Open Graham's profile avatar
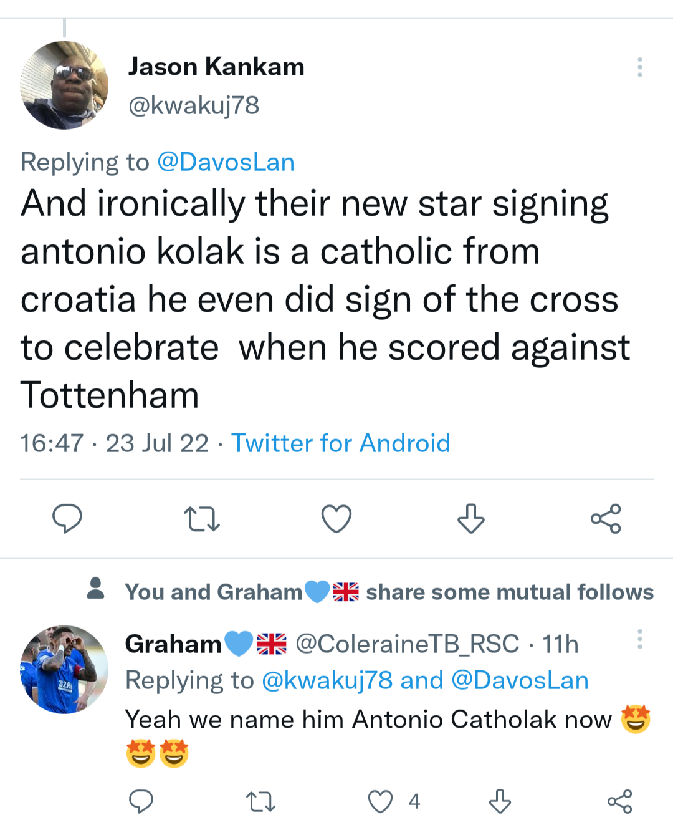This screenshot has height=830, width=673. tap(64, 669)
